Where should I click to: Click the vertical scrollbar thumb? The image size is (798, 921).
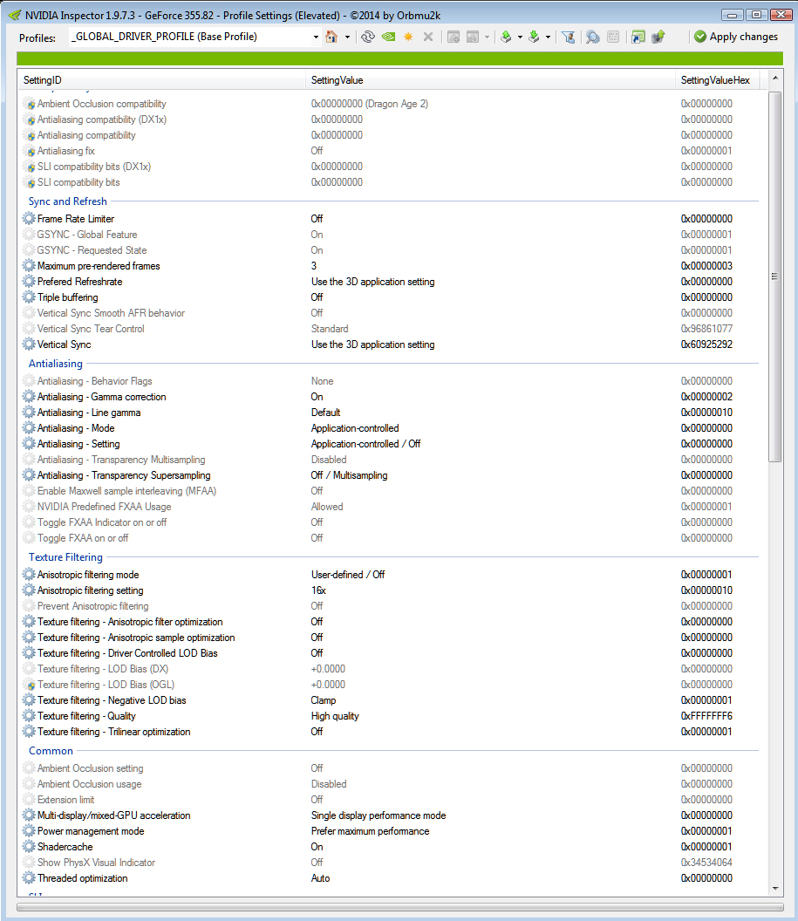(775, 276)
